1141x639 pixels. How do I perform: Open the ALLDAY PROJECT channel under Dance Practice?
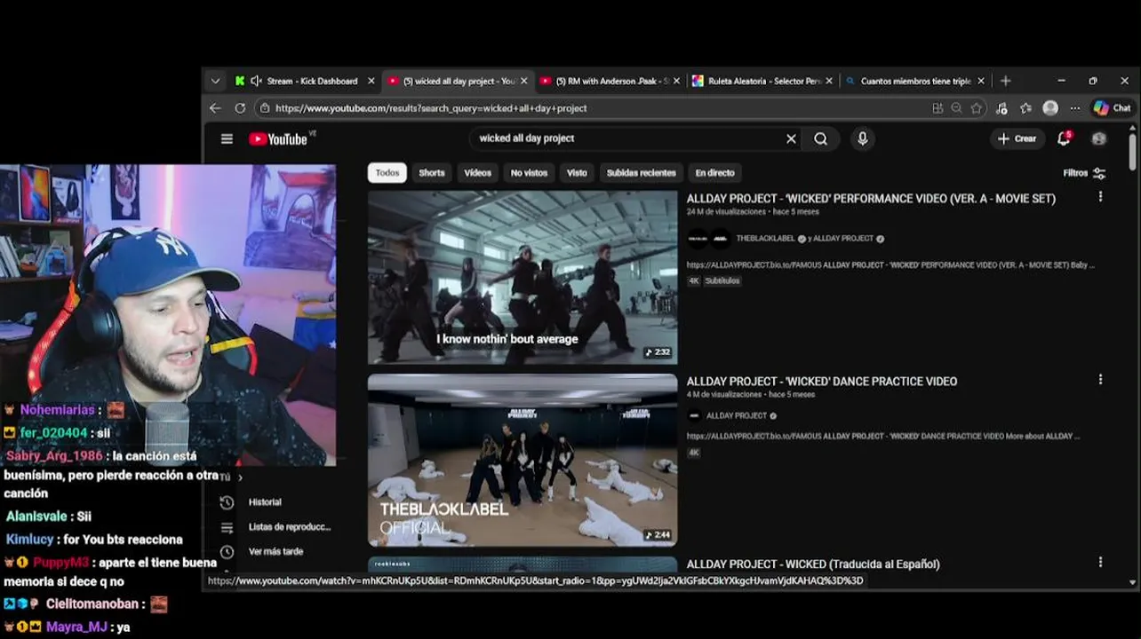pyautogui.click(x=737, y=416)
